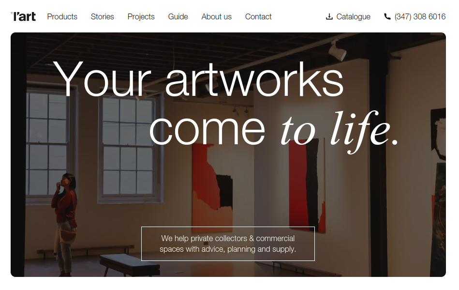Select the Guide nav item
Screen dimensions: 459x290
(x=178, y=16)
